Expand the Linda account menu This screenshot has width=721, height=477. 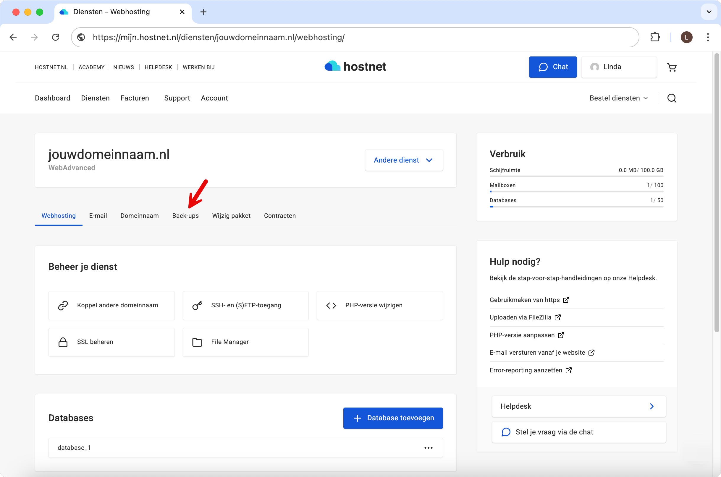(x=619, y=67)
